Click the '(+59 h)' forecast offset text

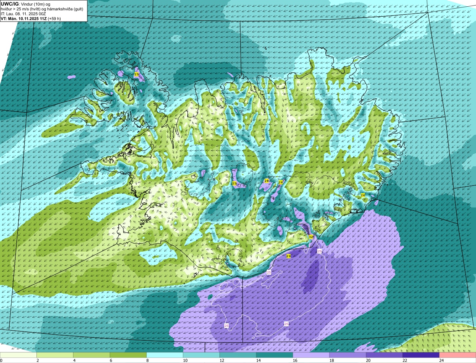click(54, 19)
